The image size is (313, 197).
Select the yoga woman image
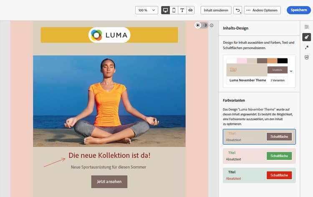coord(109,101)
